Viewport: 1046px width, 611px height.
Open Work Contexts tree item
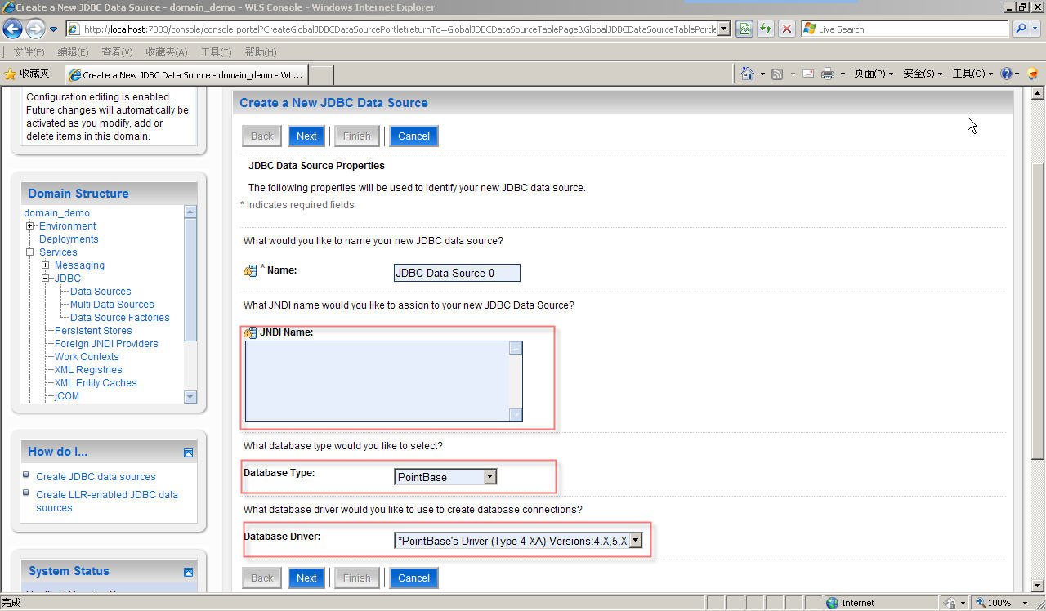click(x=87, y=357)
